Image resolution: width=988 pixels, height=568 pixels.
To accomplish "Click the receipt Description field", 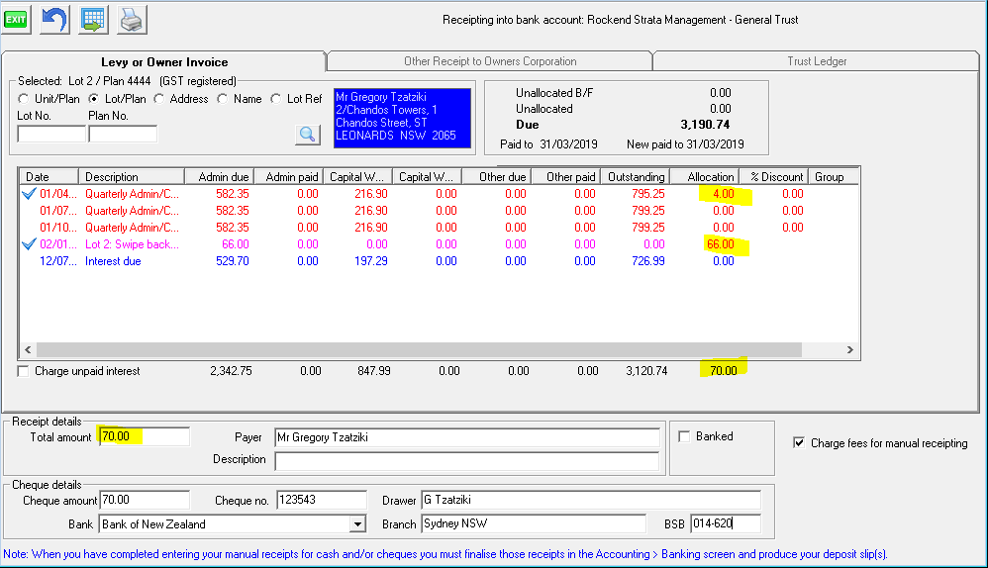I will click(467, 460).
